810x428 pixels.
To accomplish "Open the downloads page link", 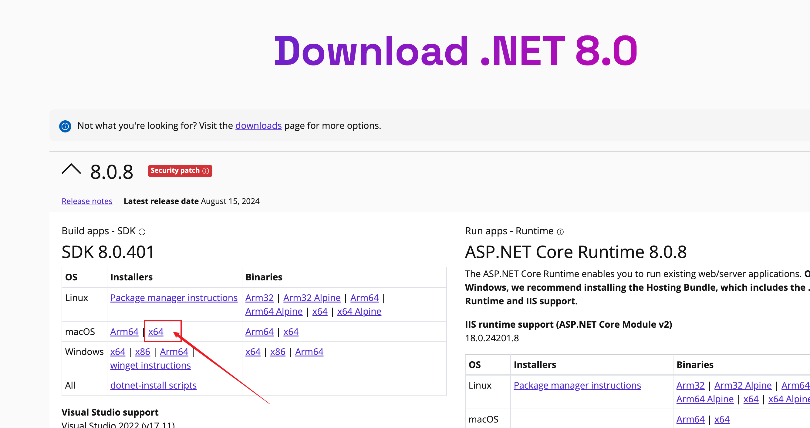I will [x=258, y=125].
